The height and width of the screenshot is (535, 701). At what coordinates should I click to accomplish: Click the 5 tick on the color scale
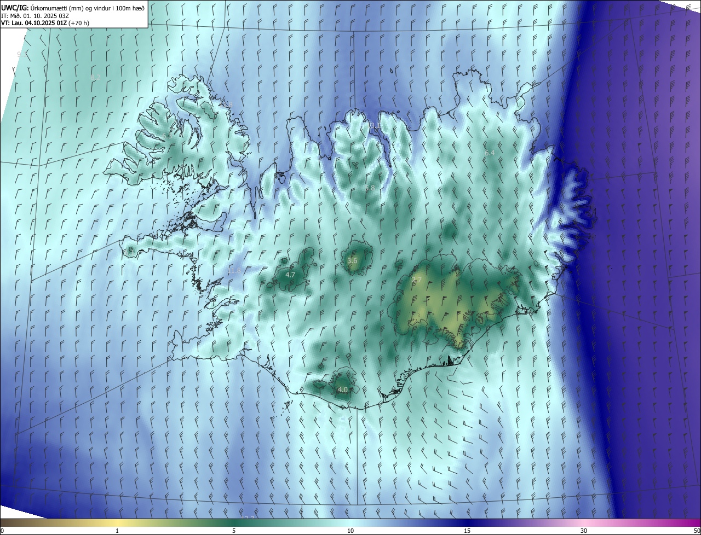pyautogui.click(x=234, y=531)
